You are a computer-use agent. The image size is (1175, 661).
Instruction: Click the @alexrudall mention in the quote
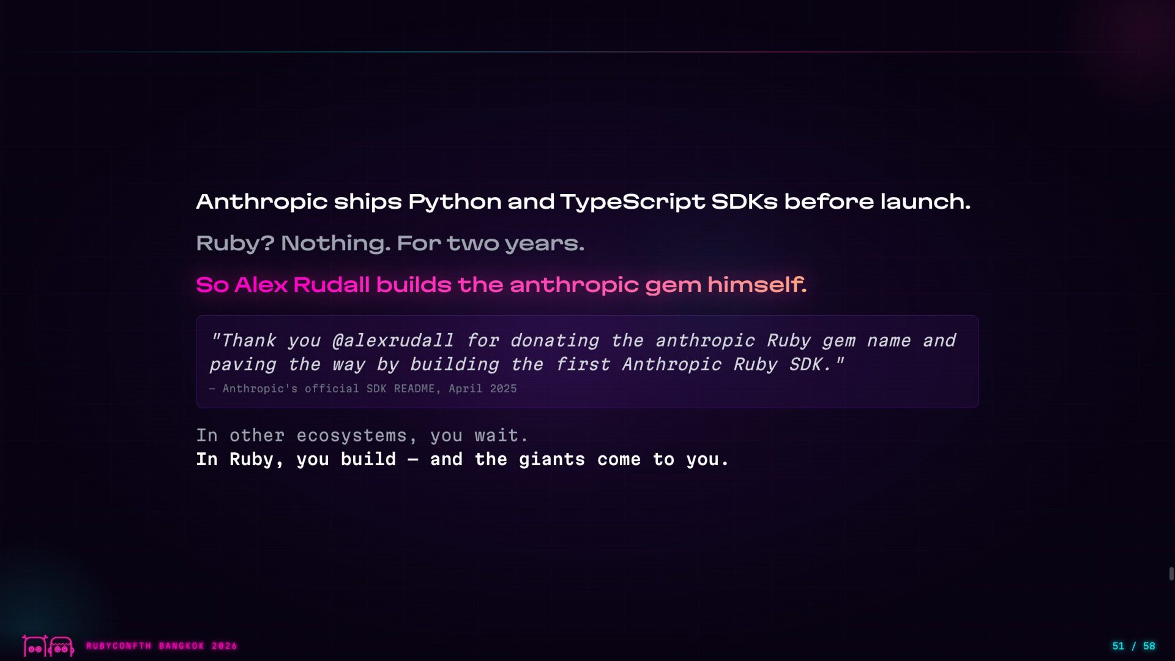(393, 340)
